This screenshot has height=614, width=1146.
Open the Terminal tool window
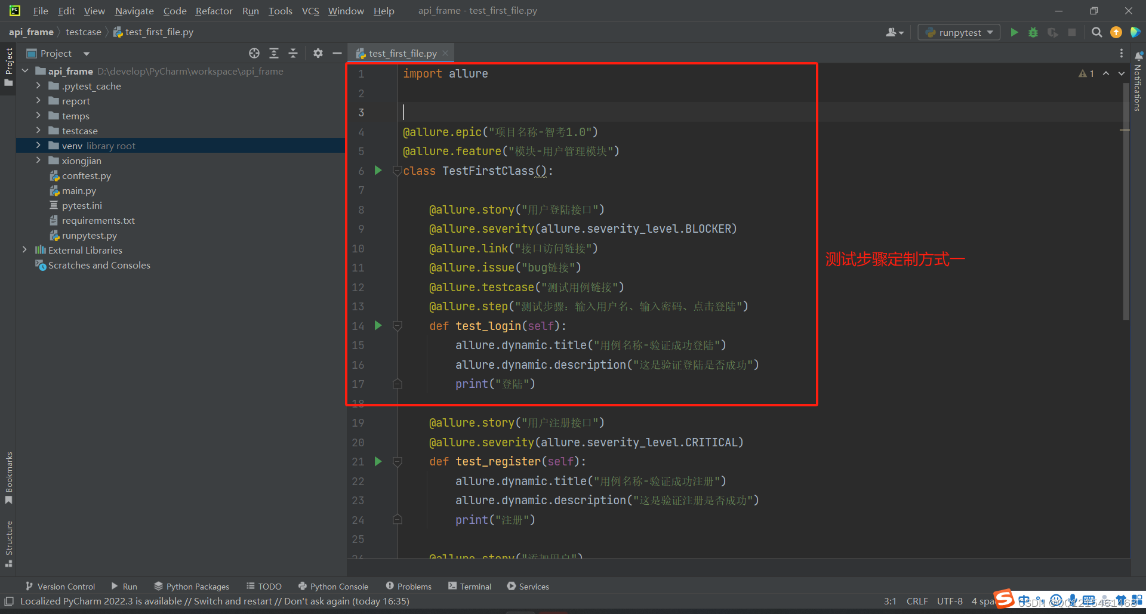tap(470, 587)
